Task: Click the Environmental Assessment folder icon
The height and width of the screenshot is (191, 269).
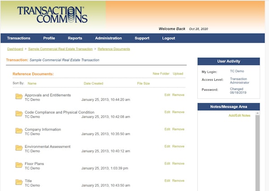Action: click(x=19, y=148)
